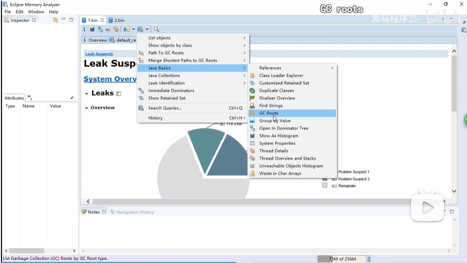Screen dimensions: 467x263
Task: Open the Edit menu
Action: [20, 11]
